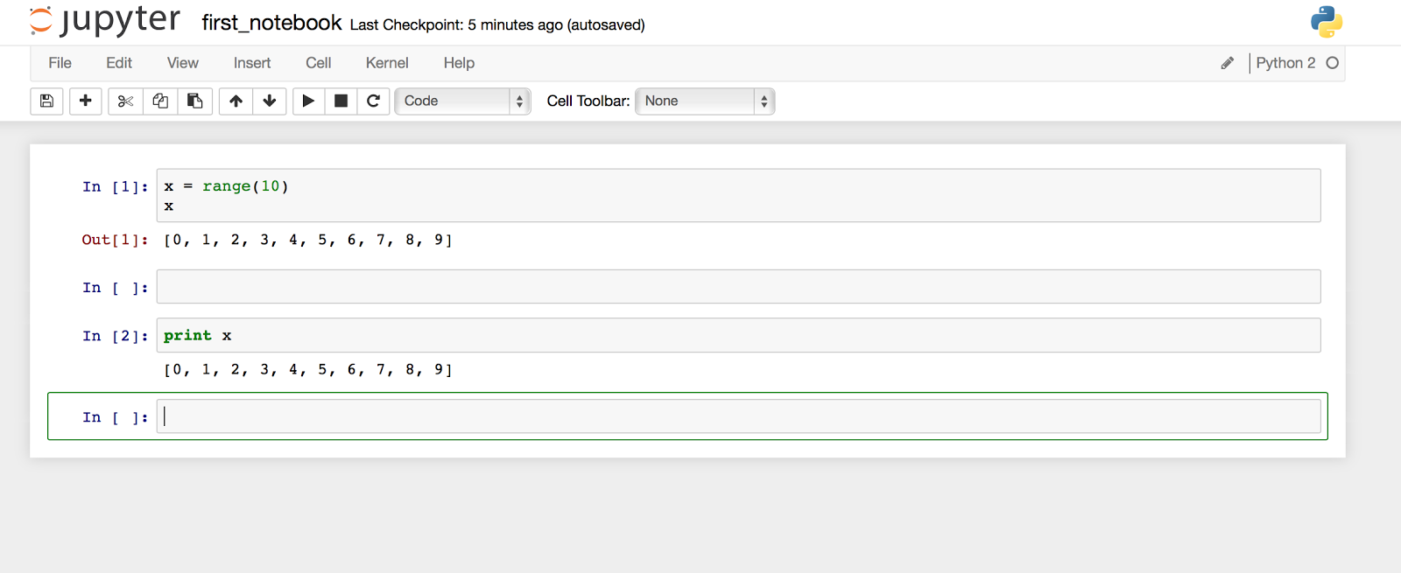Restart the kernel icon
The width and height of the screenshot is (1401, 573).
[x=373, y=101]
